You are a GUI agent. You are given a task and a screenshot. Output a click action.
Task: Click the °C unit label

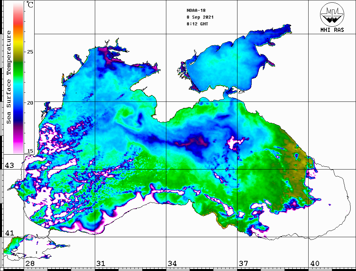[30, 4]
